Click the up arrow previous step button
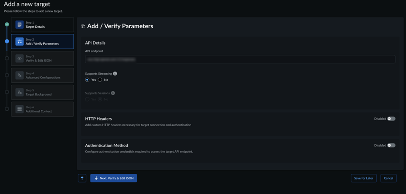406x194 pixels. coord(82,178)
